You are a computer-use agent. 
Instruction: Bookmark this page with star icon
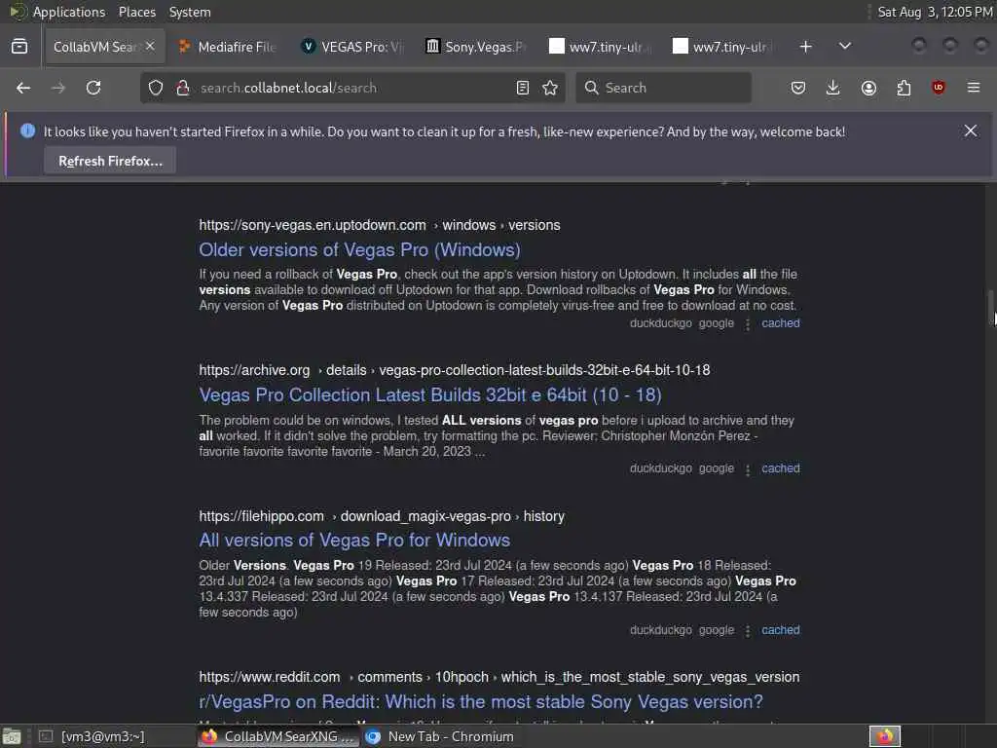click(x=550, y=88)
